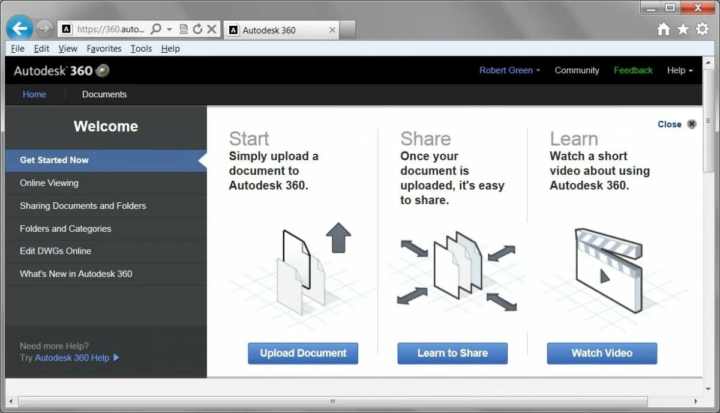Screen dimensions: 720x413
Task: Open the browser Help menu
Action: (170, 49)
